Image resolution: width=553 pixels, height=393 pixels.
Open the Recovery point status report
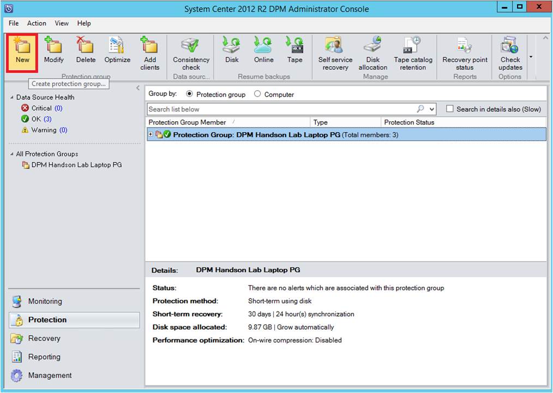point(464,52)
